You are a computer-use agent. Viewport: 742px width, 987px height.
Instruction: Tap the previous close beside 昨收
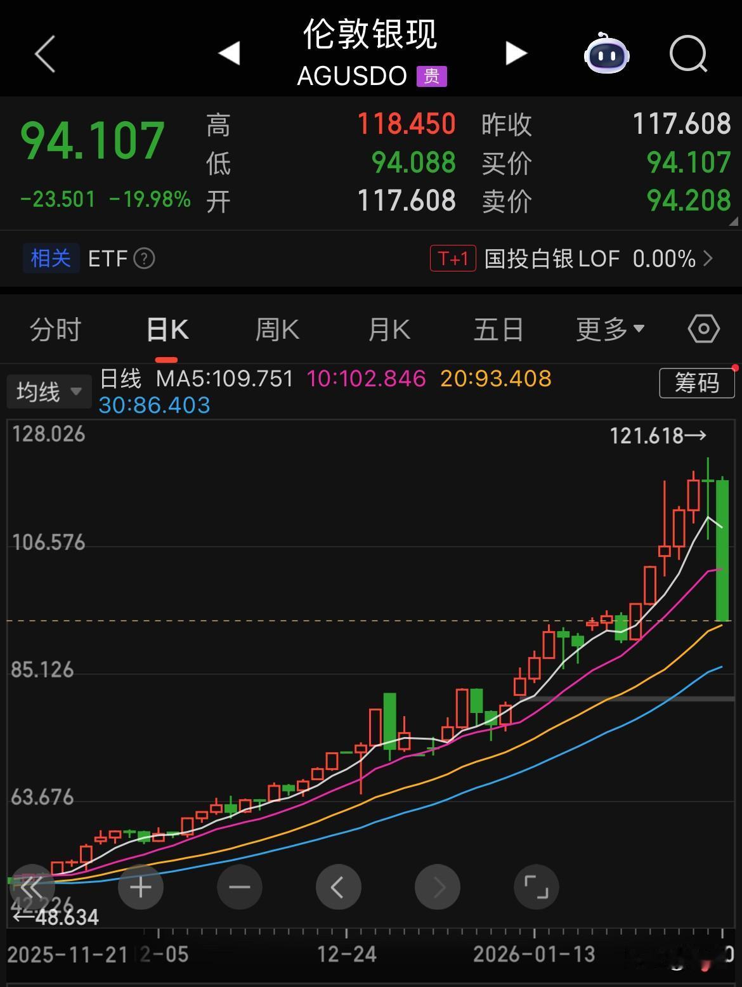[x=682, y=124]
